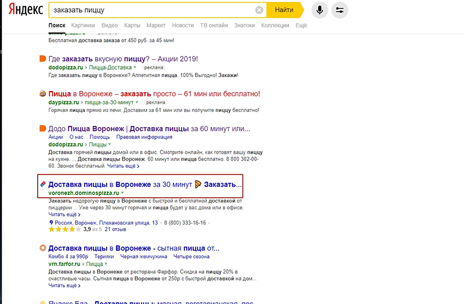Open the search settings sliders icon

[339, 10]
